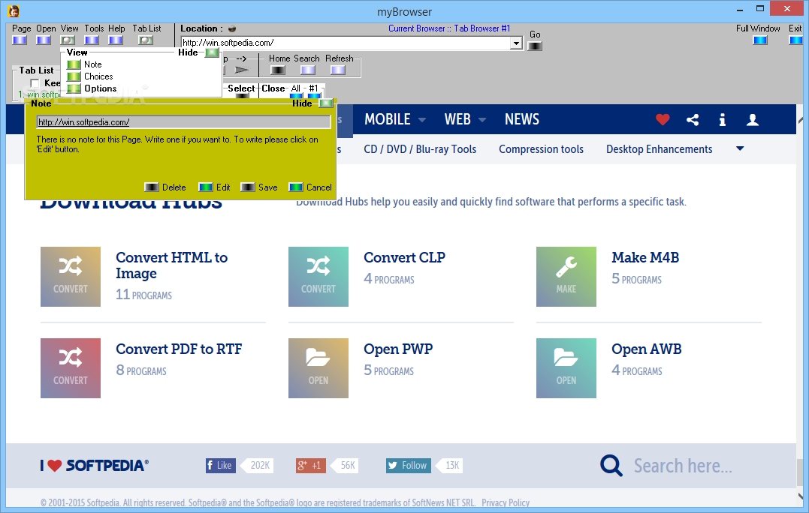Click the Exit button
The height and width of the screenshot is (513, 809).
click(795, 40)
